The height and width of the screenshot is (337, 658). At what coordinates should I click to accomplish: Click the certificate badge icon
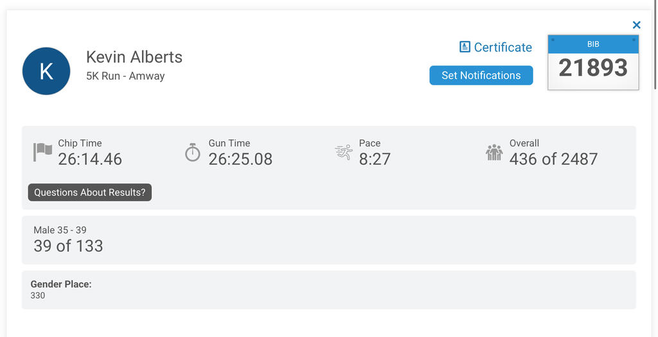pyautogui.click(x=465, y=46)
